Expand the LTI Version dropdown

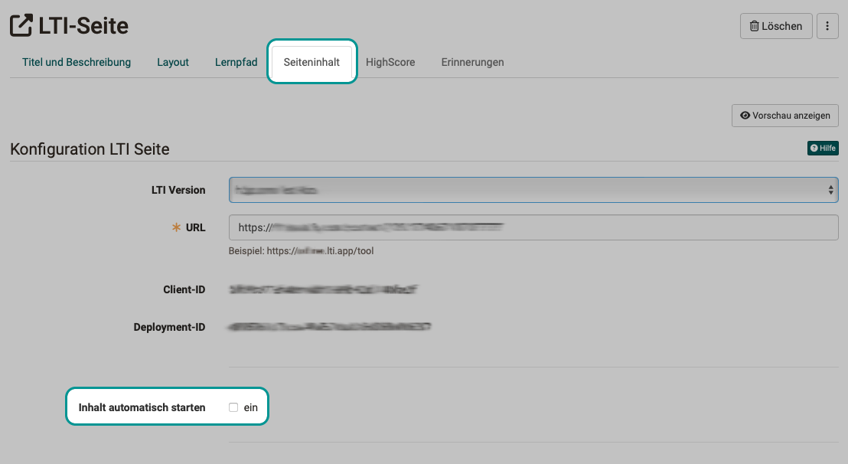(533, 190)
